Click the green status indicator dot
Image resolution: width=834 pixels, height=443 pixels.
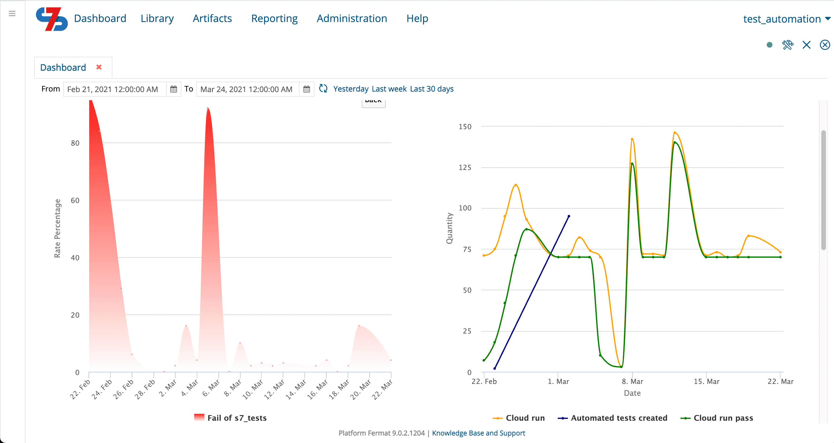(x=770, y=45)
